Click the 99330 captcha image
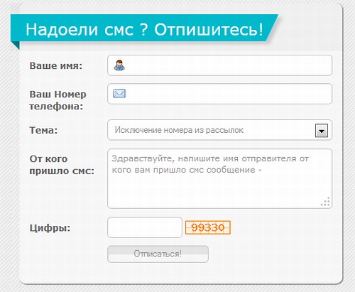 click(208, 227)
